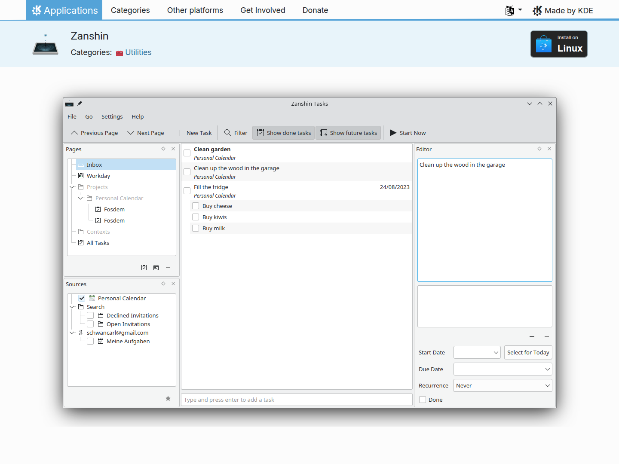This screenshot has height=464, width=619.
Task: Close the Editor panel
Action: tap(549, 149)
